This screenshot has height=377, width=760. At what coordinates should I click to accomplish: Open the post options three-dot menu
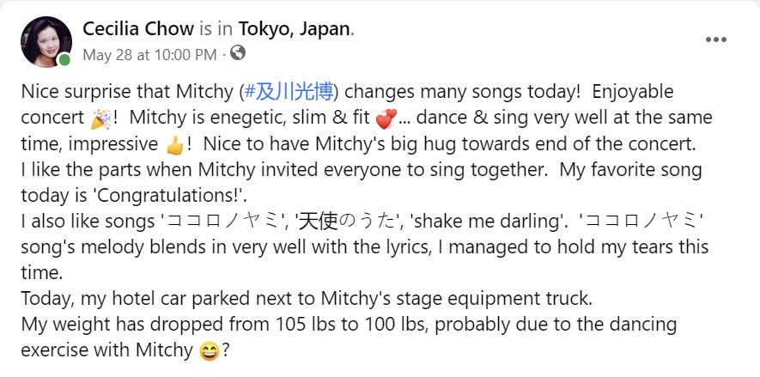pyautogui.click(x=716, y=40)
